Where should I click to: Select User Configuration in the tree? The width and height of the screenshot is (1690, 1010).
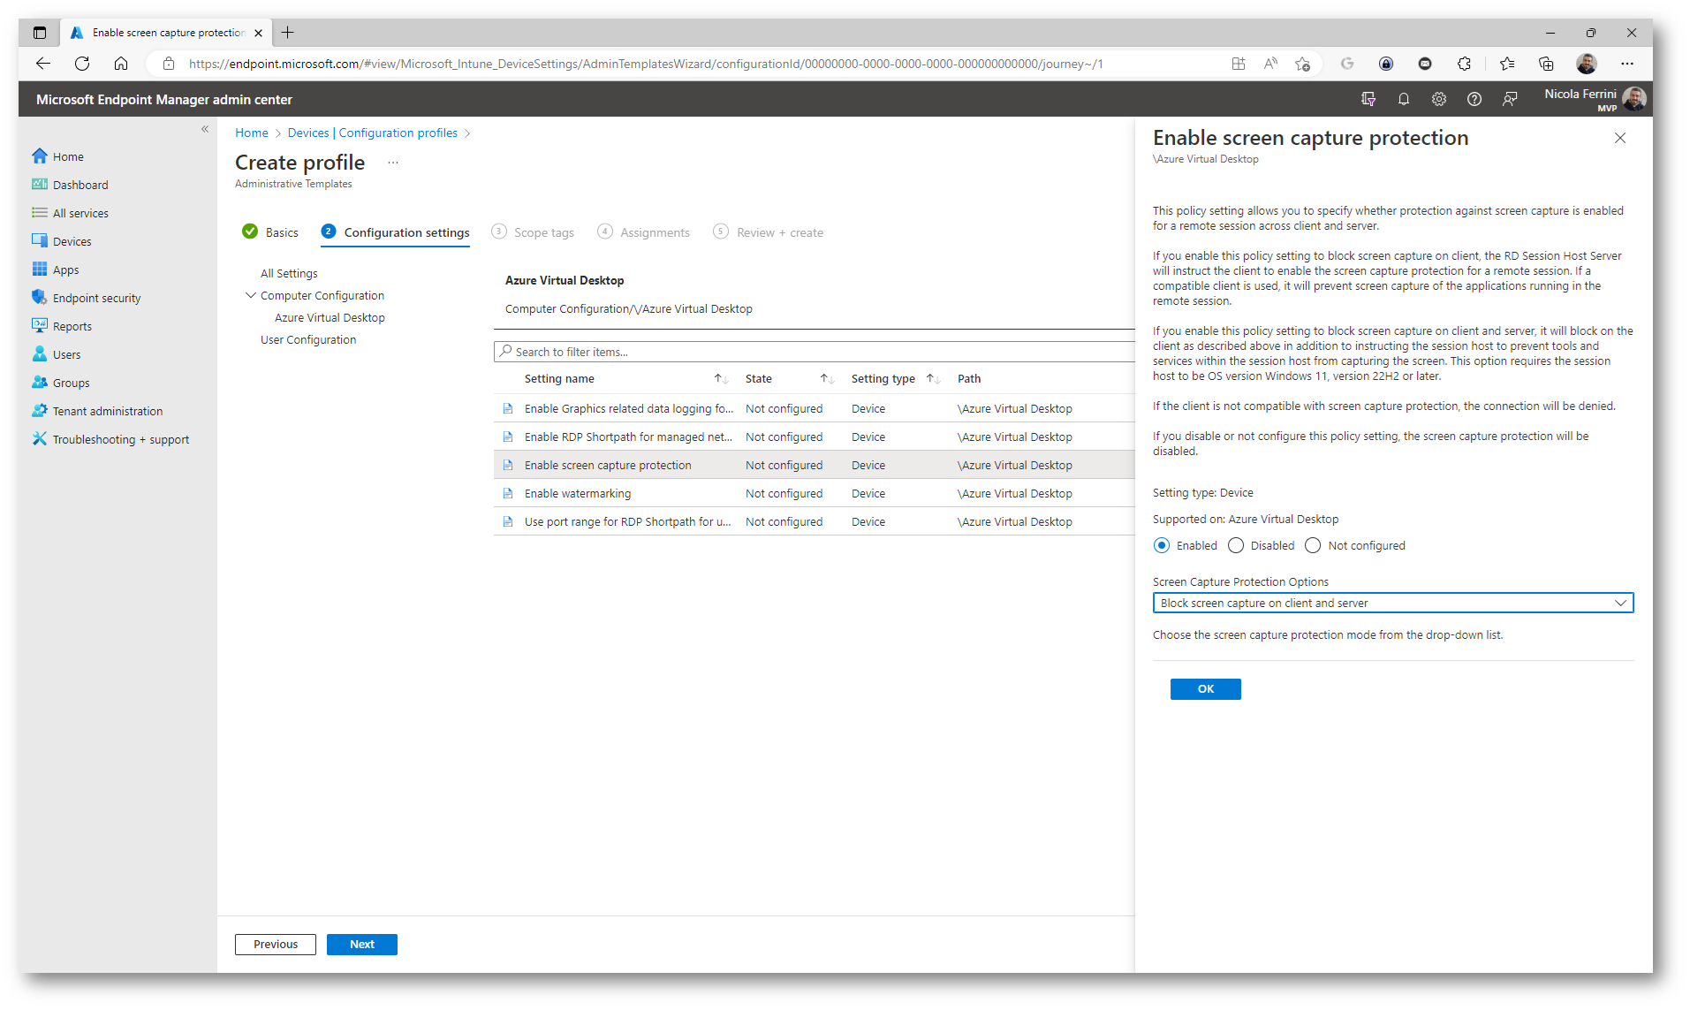(x=308, y=339)
